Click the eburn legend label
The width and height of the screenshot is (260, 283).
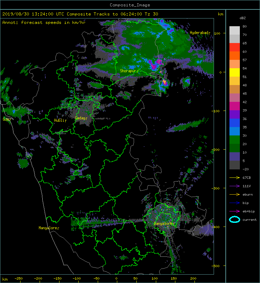click(248, 195)
